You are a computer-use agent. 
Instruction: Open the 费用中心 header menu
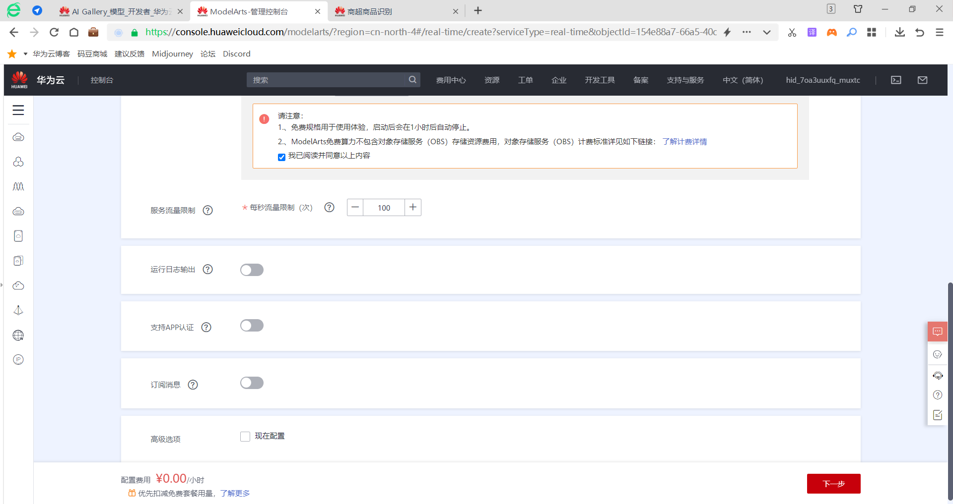coord(451,80)
